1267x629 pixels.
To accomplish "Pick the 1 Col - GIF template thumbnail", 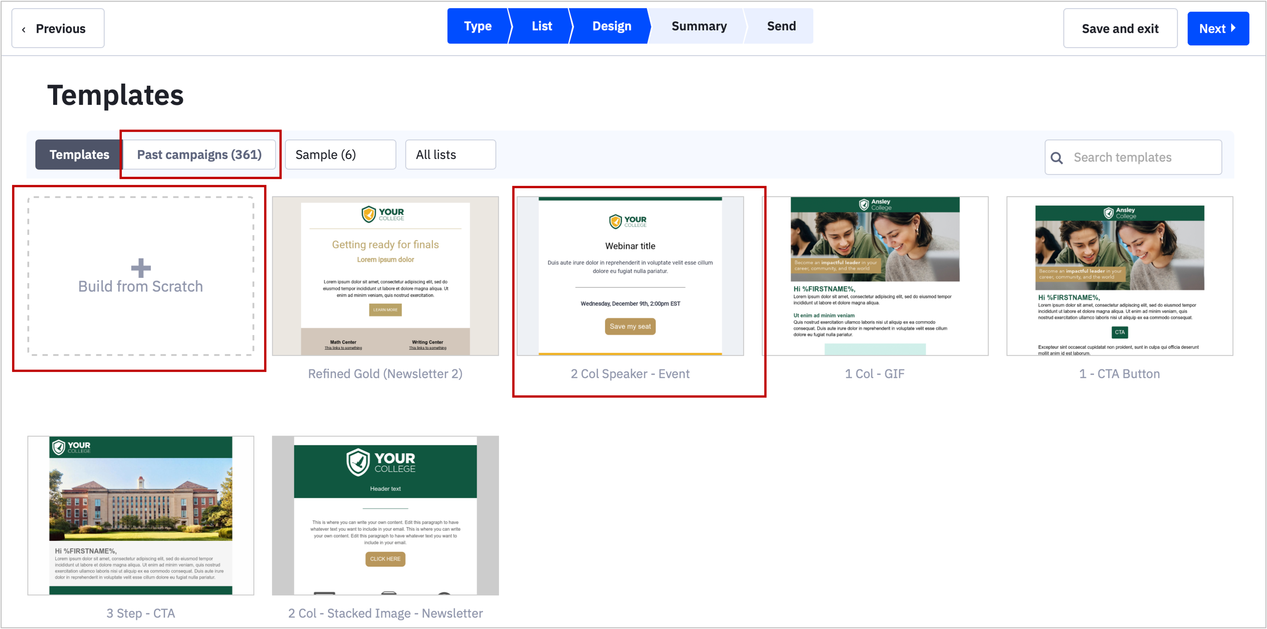I will point(875,276).
